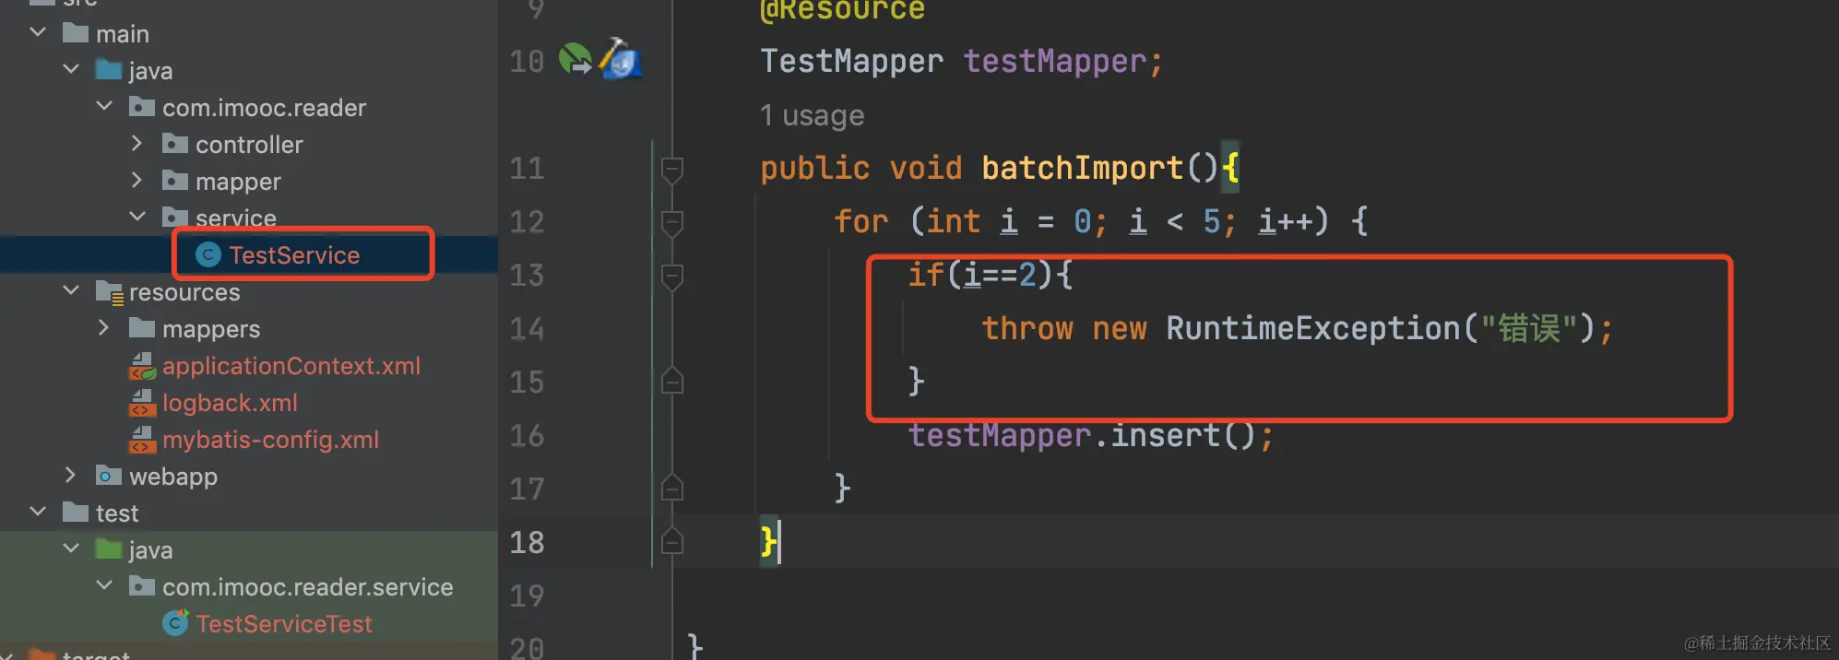Click RuntimeException in the throw statement

tap(1313, 328)
